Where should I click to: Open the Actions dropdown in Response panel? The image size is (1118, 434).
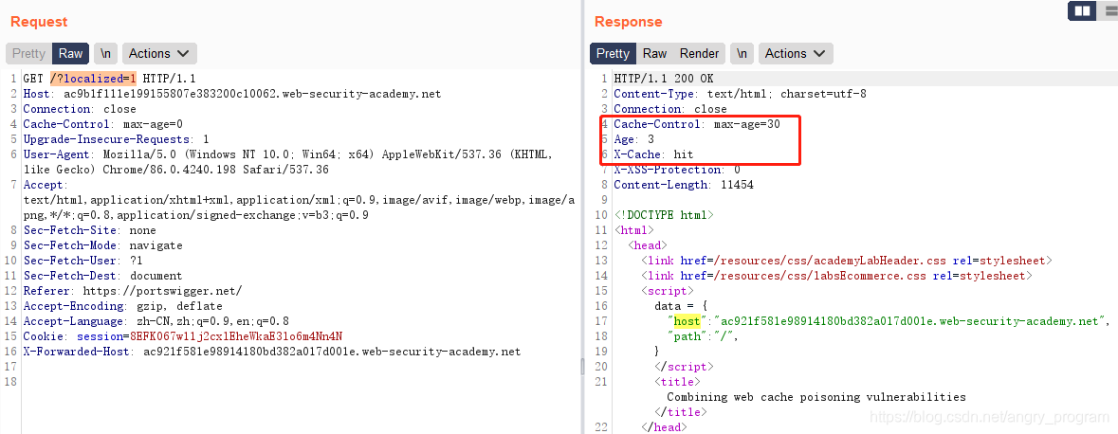(x=796, y=53)
